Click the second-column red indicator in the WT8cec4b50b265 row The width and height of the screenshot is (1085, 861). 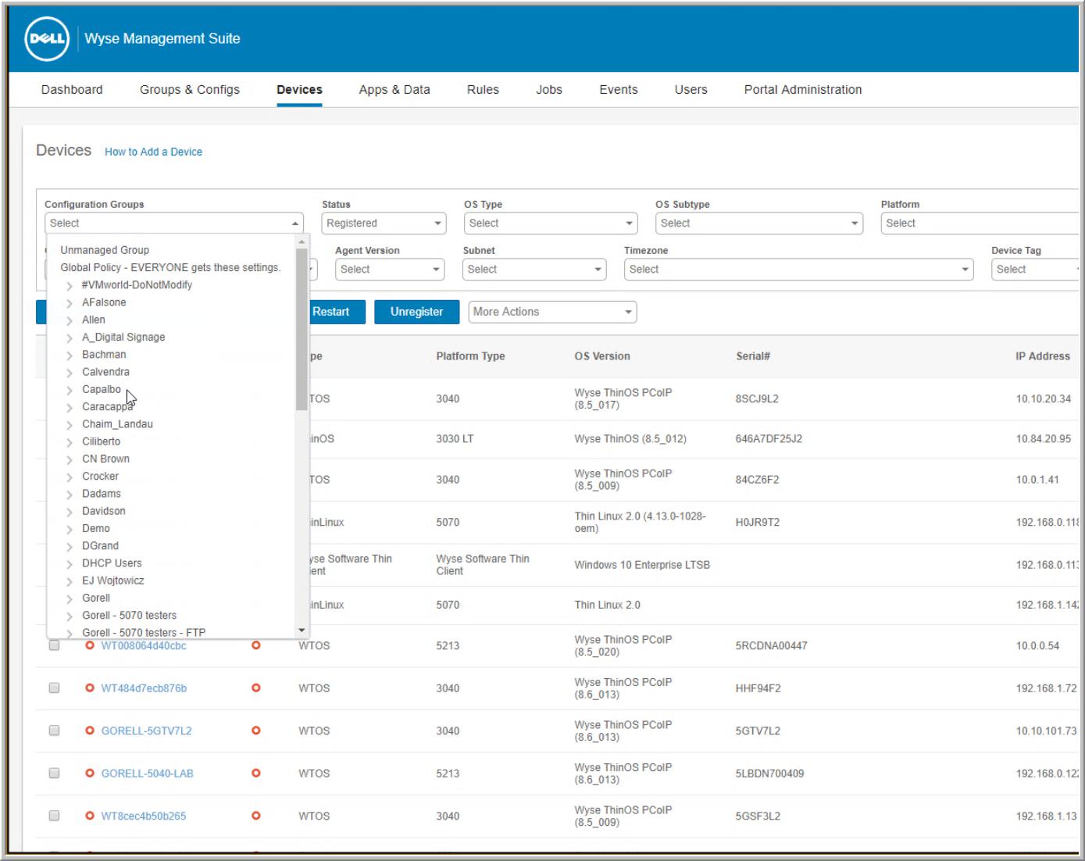256,816
